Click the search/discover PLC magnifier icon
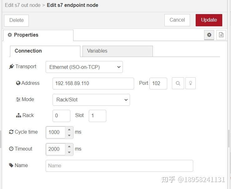Image resolution: width=231 pixels, height=189 pixels. (178, 84)
